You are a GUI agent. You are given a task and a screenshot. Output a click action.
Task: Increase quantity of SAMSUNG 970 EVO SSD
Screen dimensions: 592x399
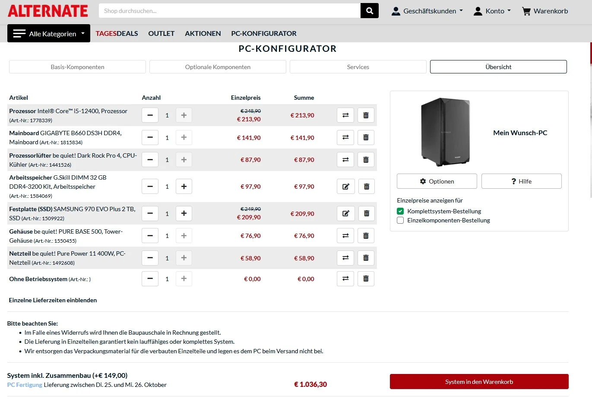184,213
